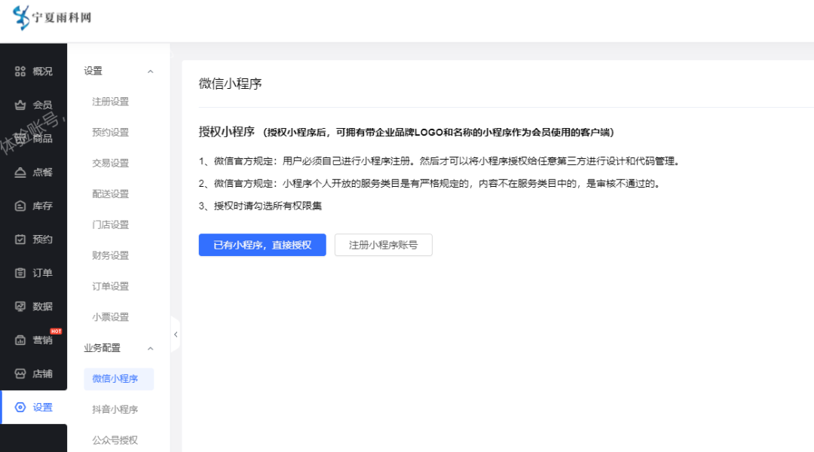Viewport: 814px width, 452px height.
Task: Open 配送设置 page
Action: 111,194
